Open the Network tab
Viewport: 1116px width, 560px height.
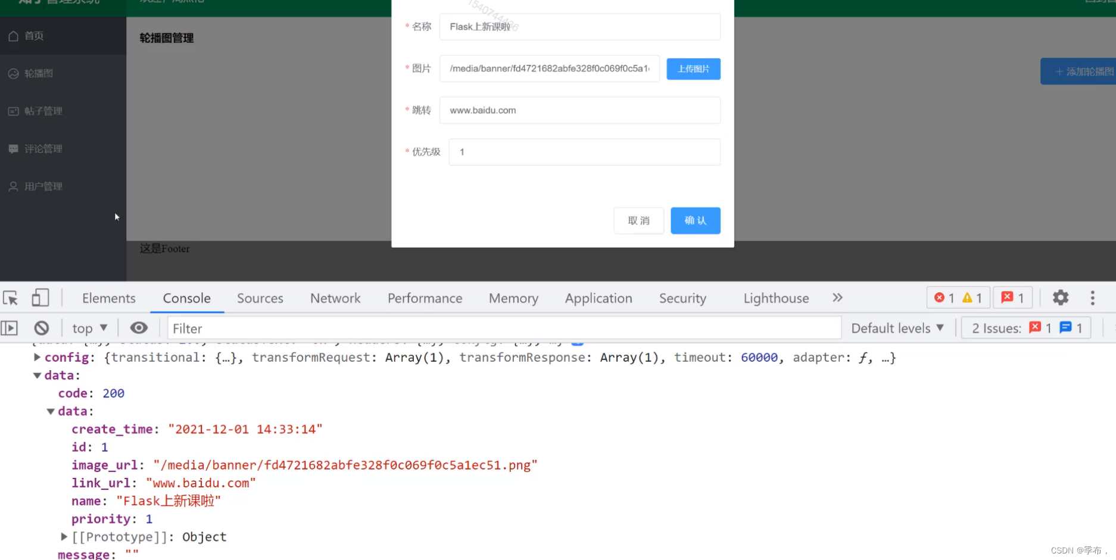click(x=335, y=298)
